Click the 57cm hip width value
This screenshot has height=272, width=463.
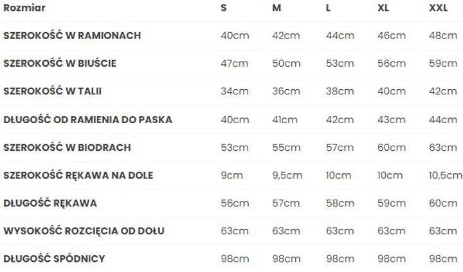pos(340,148)
